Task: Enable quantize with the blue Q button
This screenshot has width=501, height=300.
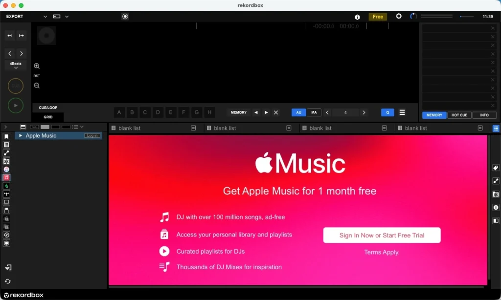Action: (x=387, y=112)
